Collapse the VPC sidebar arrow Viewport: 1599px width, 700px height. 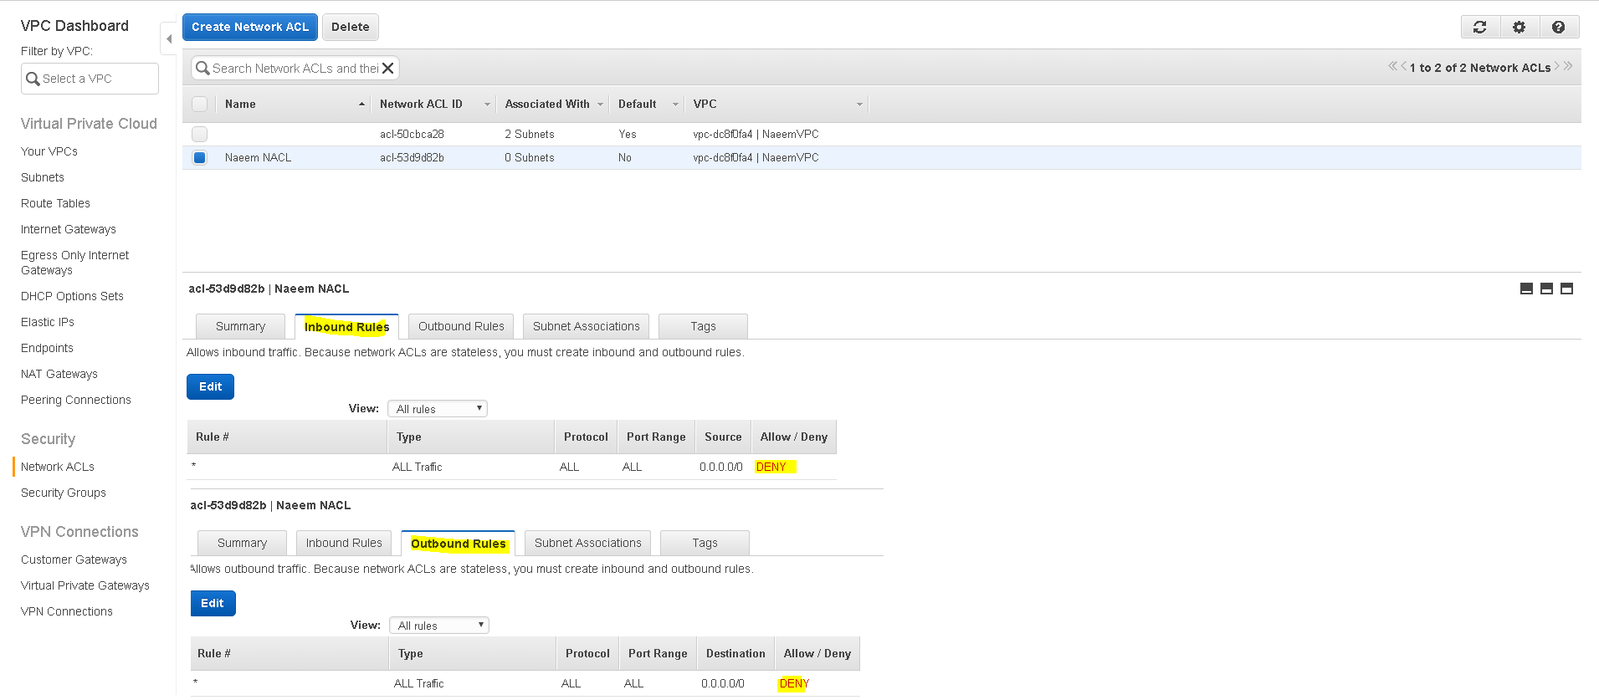(x=169, y=38)
